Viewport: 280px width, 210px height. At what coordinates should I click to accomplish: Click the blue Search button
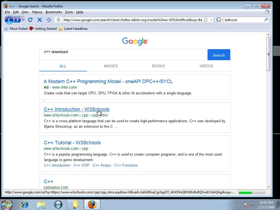pos(219,55)
